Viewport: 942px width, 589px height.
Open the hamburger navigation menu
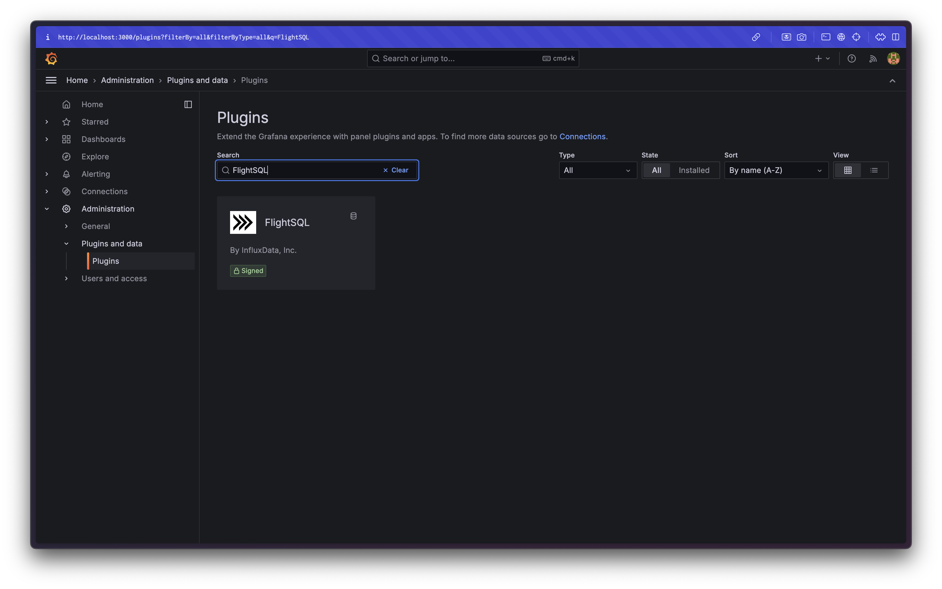[51, 80]
